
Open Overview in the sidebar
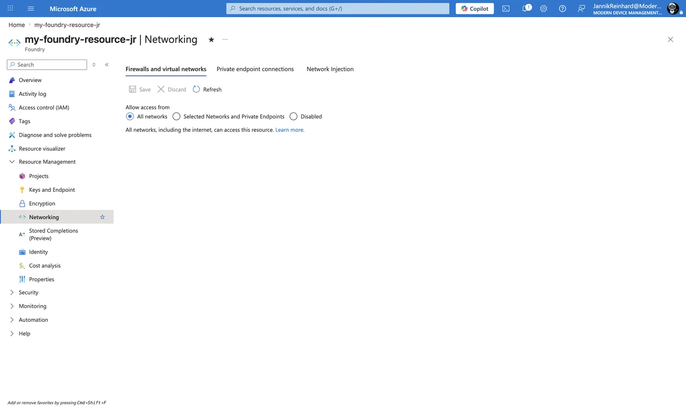coord(30,80)
